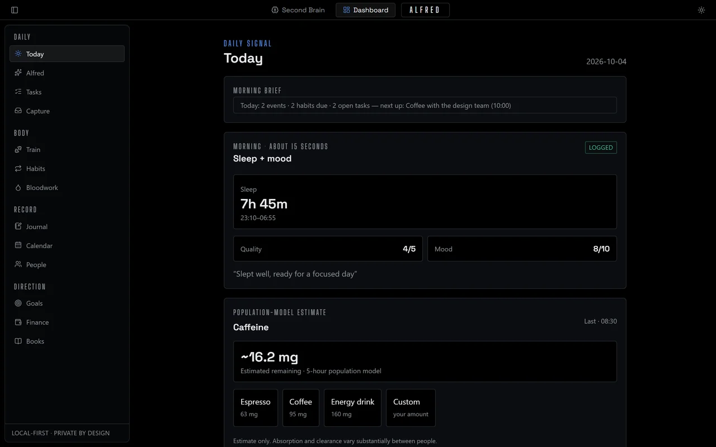Select the 7h 45m sleep card

(x=425, y=202)
